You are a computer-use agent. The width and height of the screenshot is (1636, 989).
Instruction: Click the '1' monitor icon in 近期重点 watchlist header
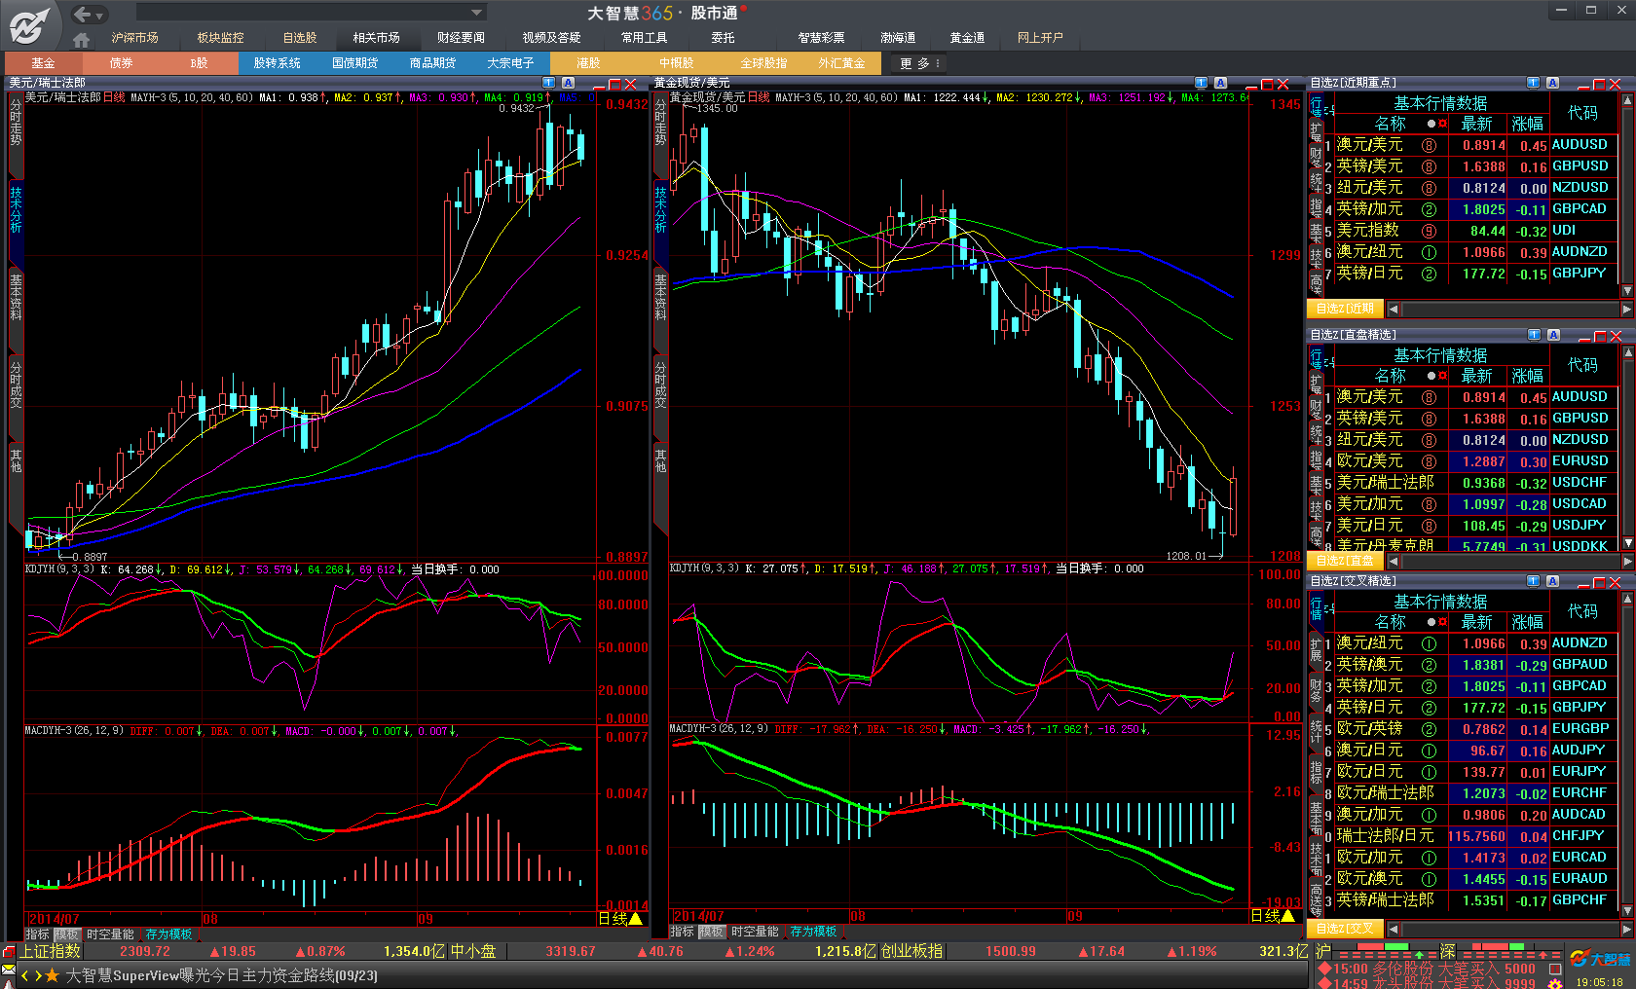tap(1533, 83)
